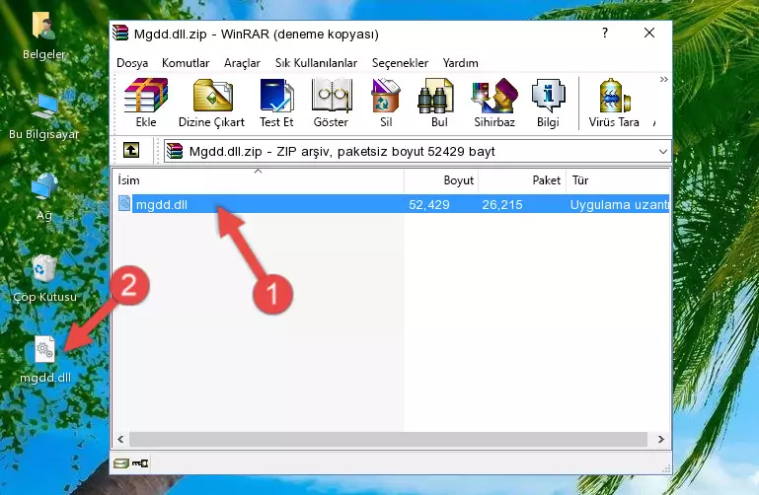Run Test Et on the archive
Screen dimensions: 759x495
pos(276,103)
